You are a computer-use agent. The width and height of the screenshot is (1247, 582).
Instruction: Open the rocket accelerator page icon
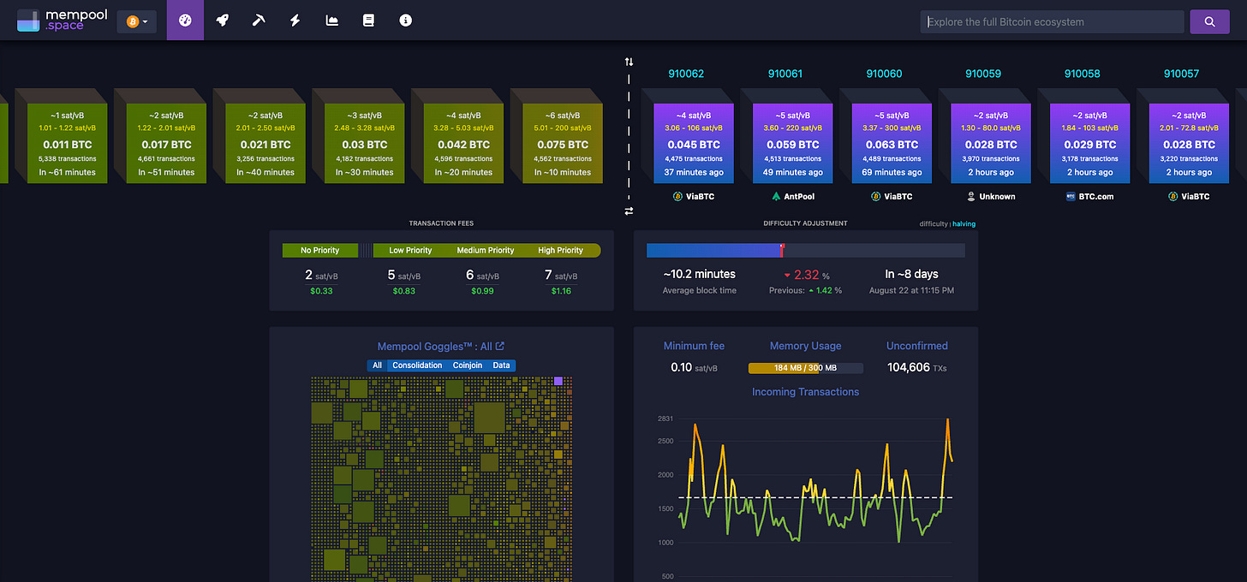click(x=222, y=20)
